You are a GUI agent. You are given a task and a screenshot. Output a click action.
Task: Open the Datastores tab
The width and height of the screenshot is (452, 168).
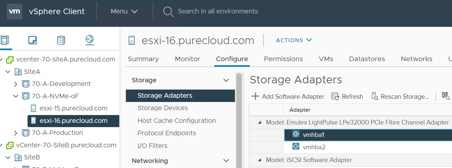367,59
